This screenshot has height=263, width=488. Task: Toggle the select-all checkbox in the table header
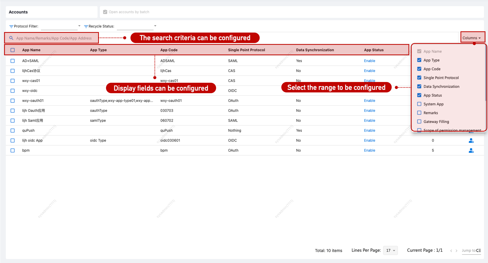[12, 50]
